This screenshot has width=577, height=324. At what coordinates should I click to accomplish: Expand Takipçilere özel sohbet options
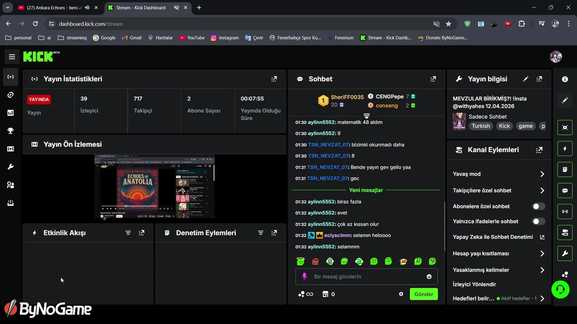coord(542,190)
